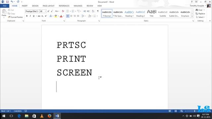
Task: Set Justify paragraph alignment
Action: (x=78, y=16)
